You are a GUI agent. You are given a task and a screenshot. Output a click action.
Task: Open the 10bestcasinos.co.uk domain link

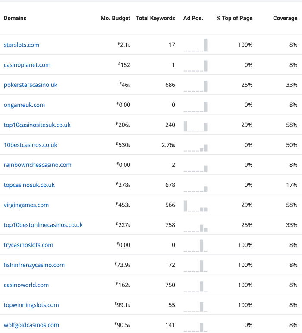[31, 145]
